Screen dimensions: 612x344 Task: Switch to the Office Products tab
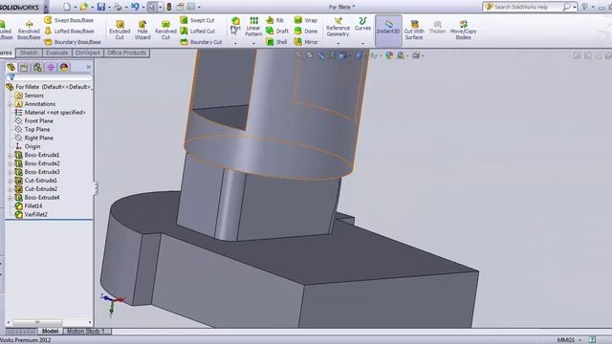click(126, 53)
